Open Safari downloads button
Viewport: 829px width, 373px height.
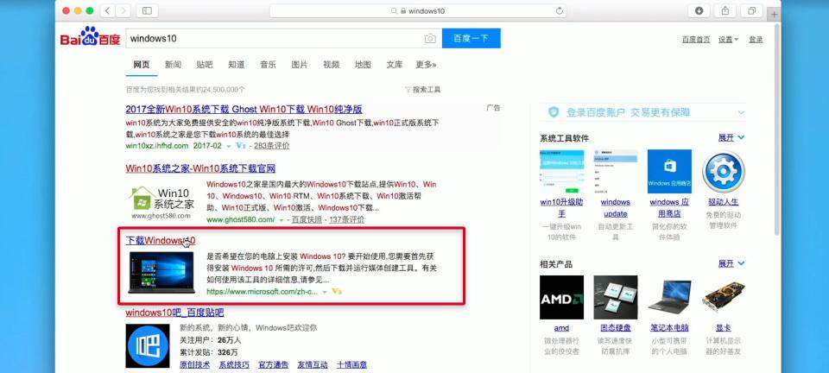[699, 10]
